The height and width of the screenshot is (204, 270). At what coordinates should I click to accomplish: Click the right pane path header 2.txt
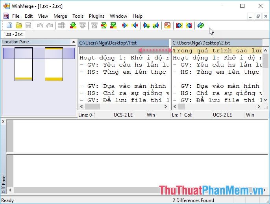click(x=217, y=43)
